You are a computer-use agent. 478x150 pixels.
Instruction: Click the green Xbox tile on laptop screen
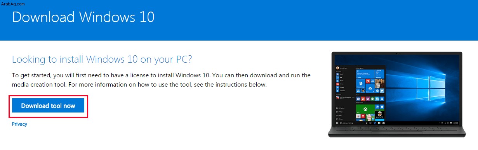(365, 109)
